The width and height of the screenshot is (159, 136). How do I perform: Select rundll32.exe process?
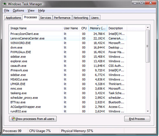click(x=68, y=111)
